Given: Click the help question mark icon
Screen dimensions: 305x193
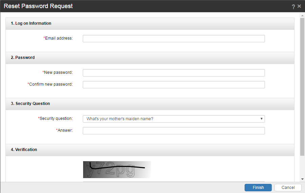Looking at the screenshot, I should (x=293, y=6).
